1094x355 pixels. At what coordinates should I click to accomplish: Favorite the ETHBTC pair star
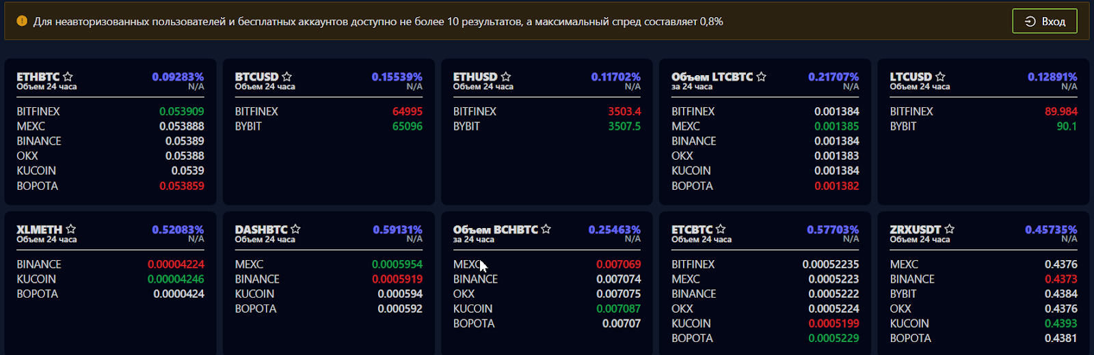(68, 76)
